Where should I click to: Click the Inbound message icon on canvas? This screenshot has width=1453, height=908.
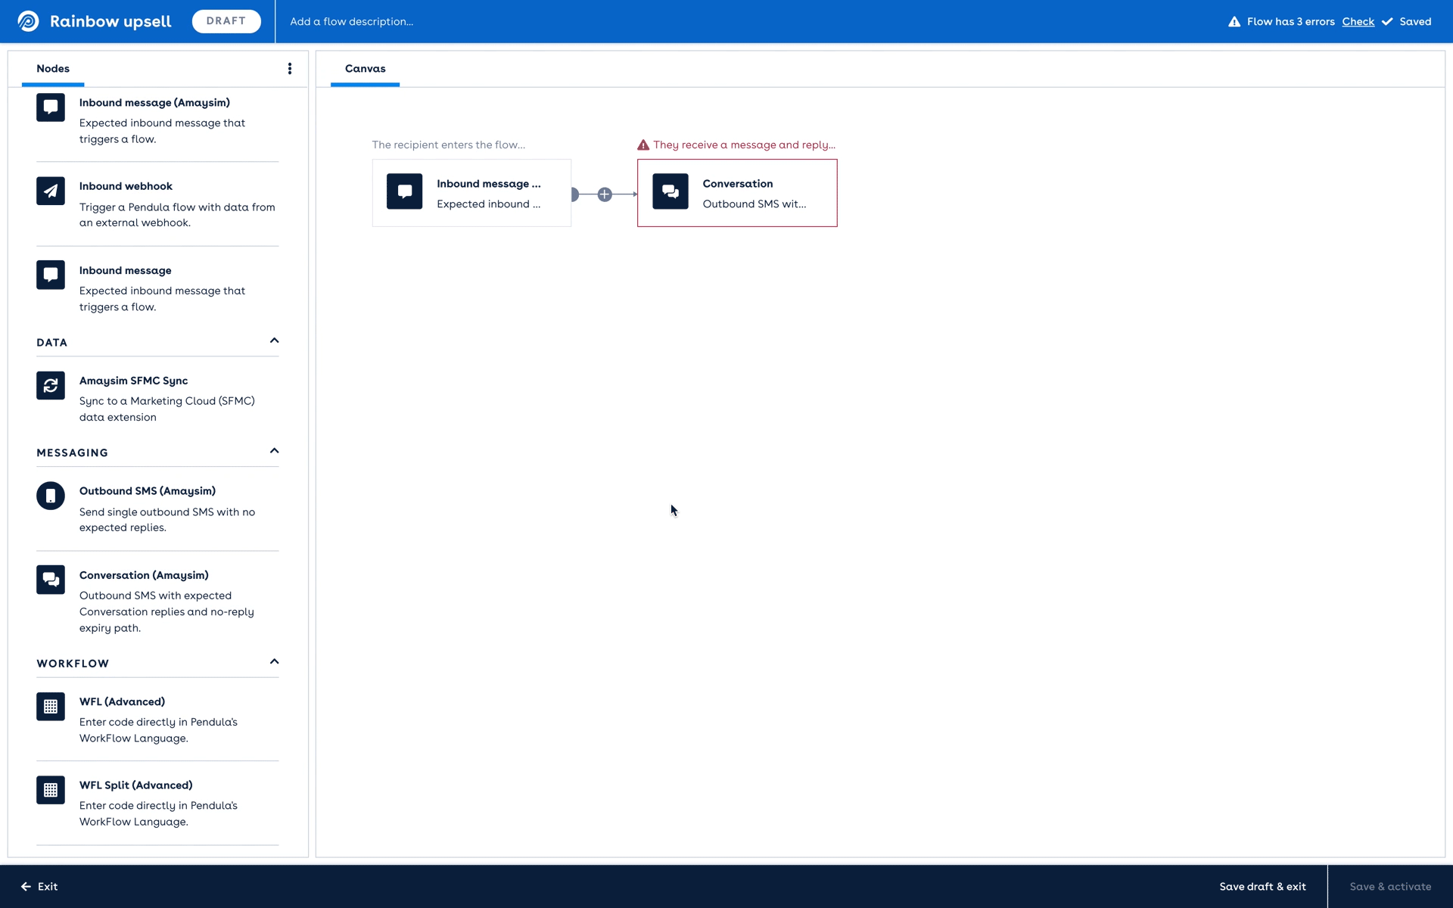pyautogui.click(x=405, y=191)
